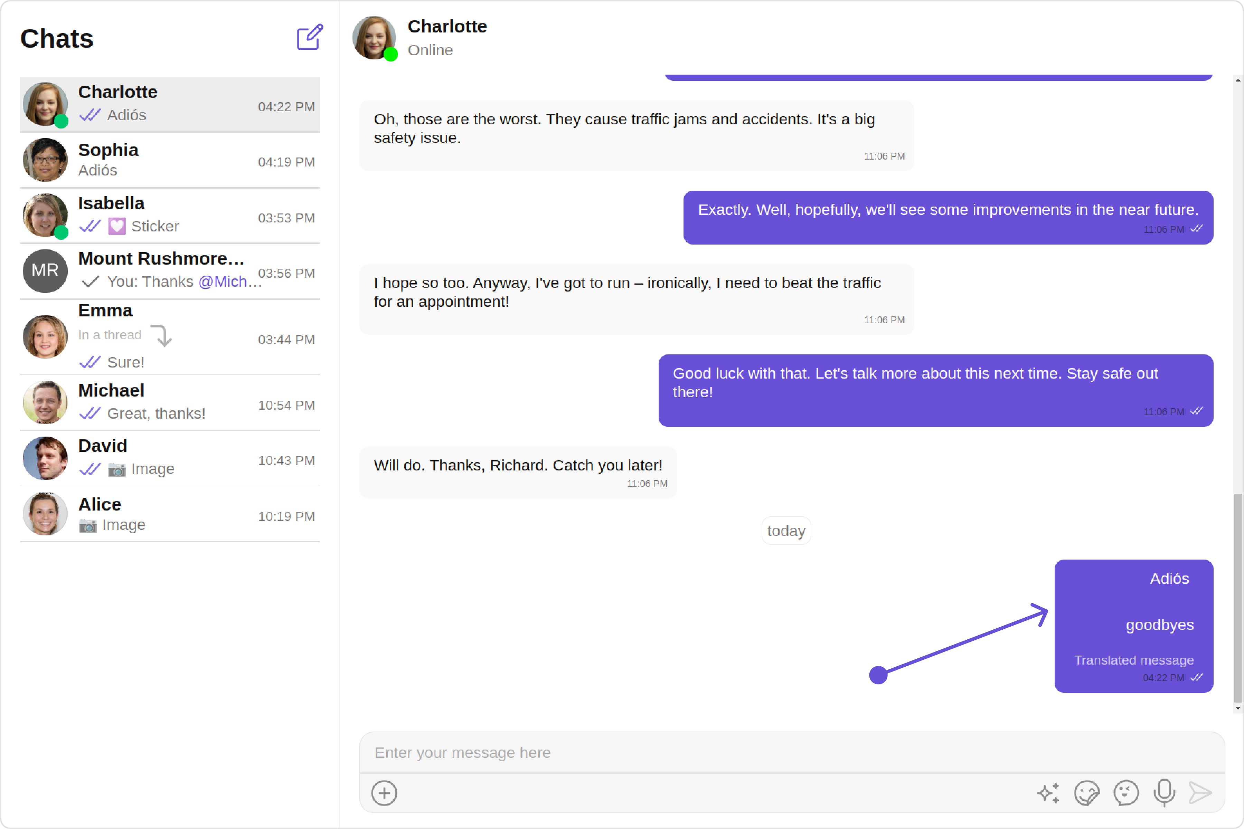Open Sophia's chat conversation
1244x829 pixels.
click(169, 160)
